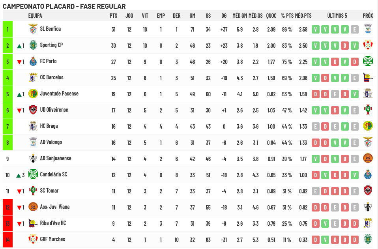Select next-opponent logo for HC Braga row
Screen dimensions: 378x249
pos(368,126)
